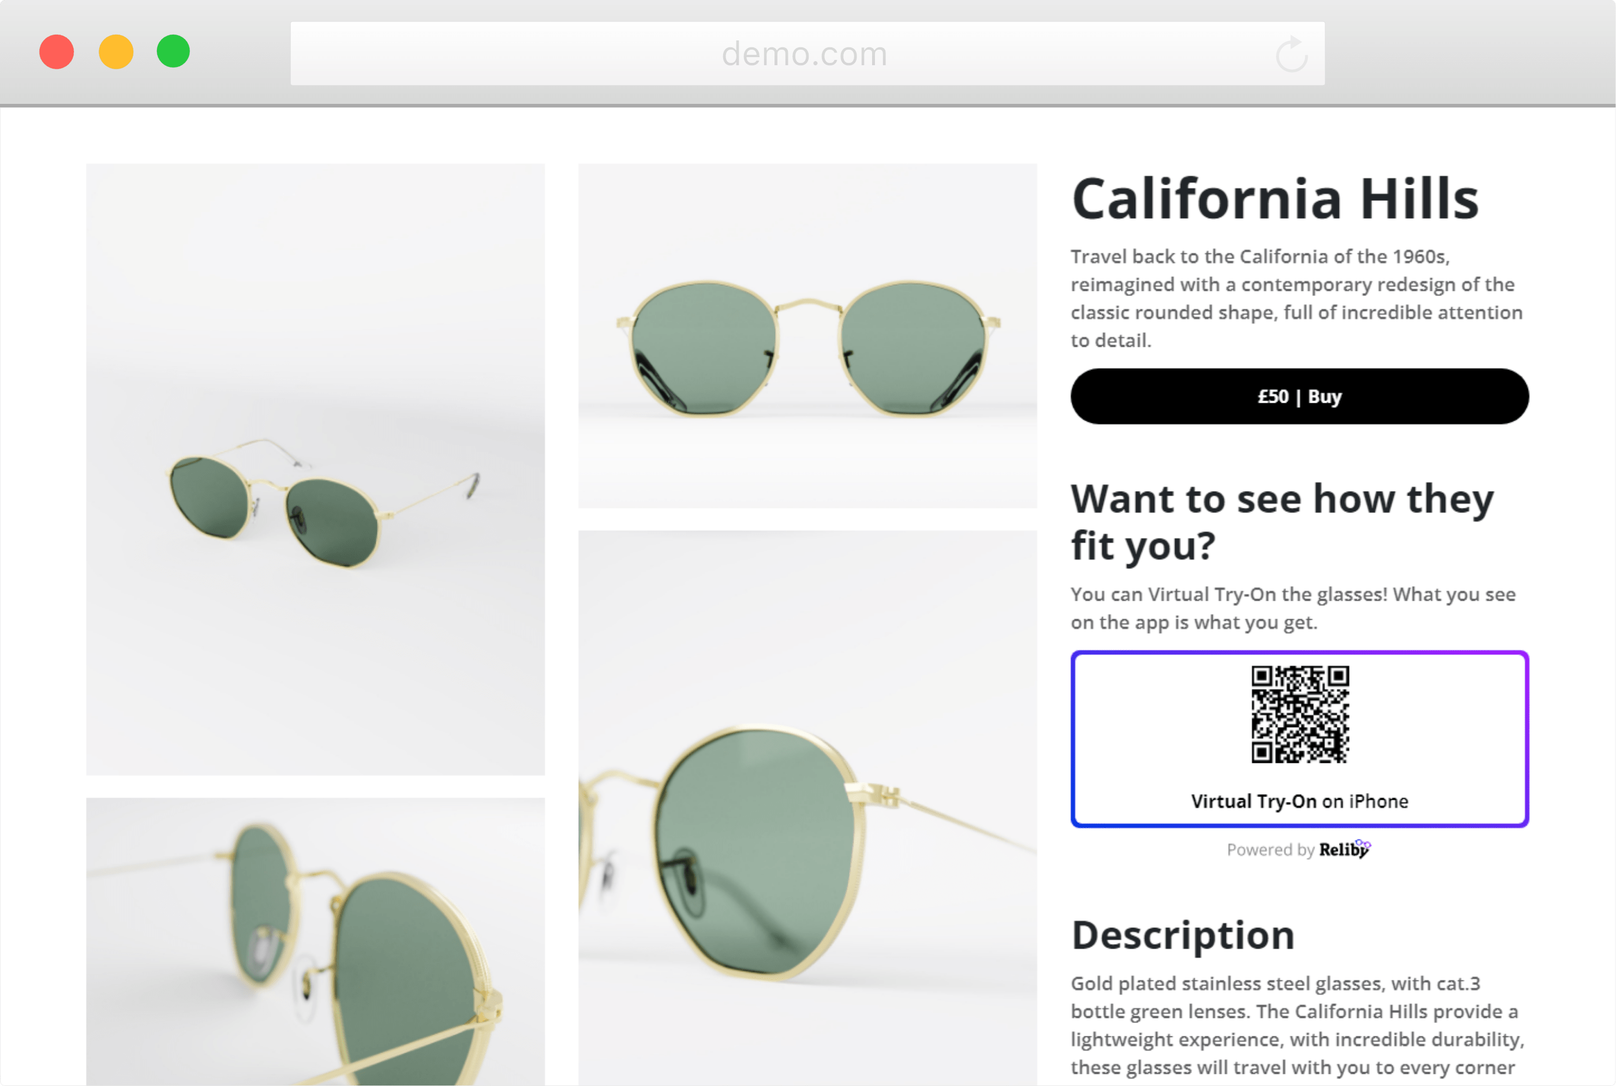Open the blurred rear-view sunglasses photo
Screen dimensions: 1616x1086
point(315,942)
